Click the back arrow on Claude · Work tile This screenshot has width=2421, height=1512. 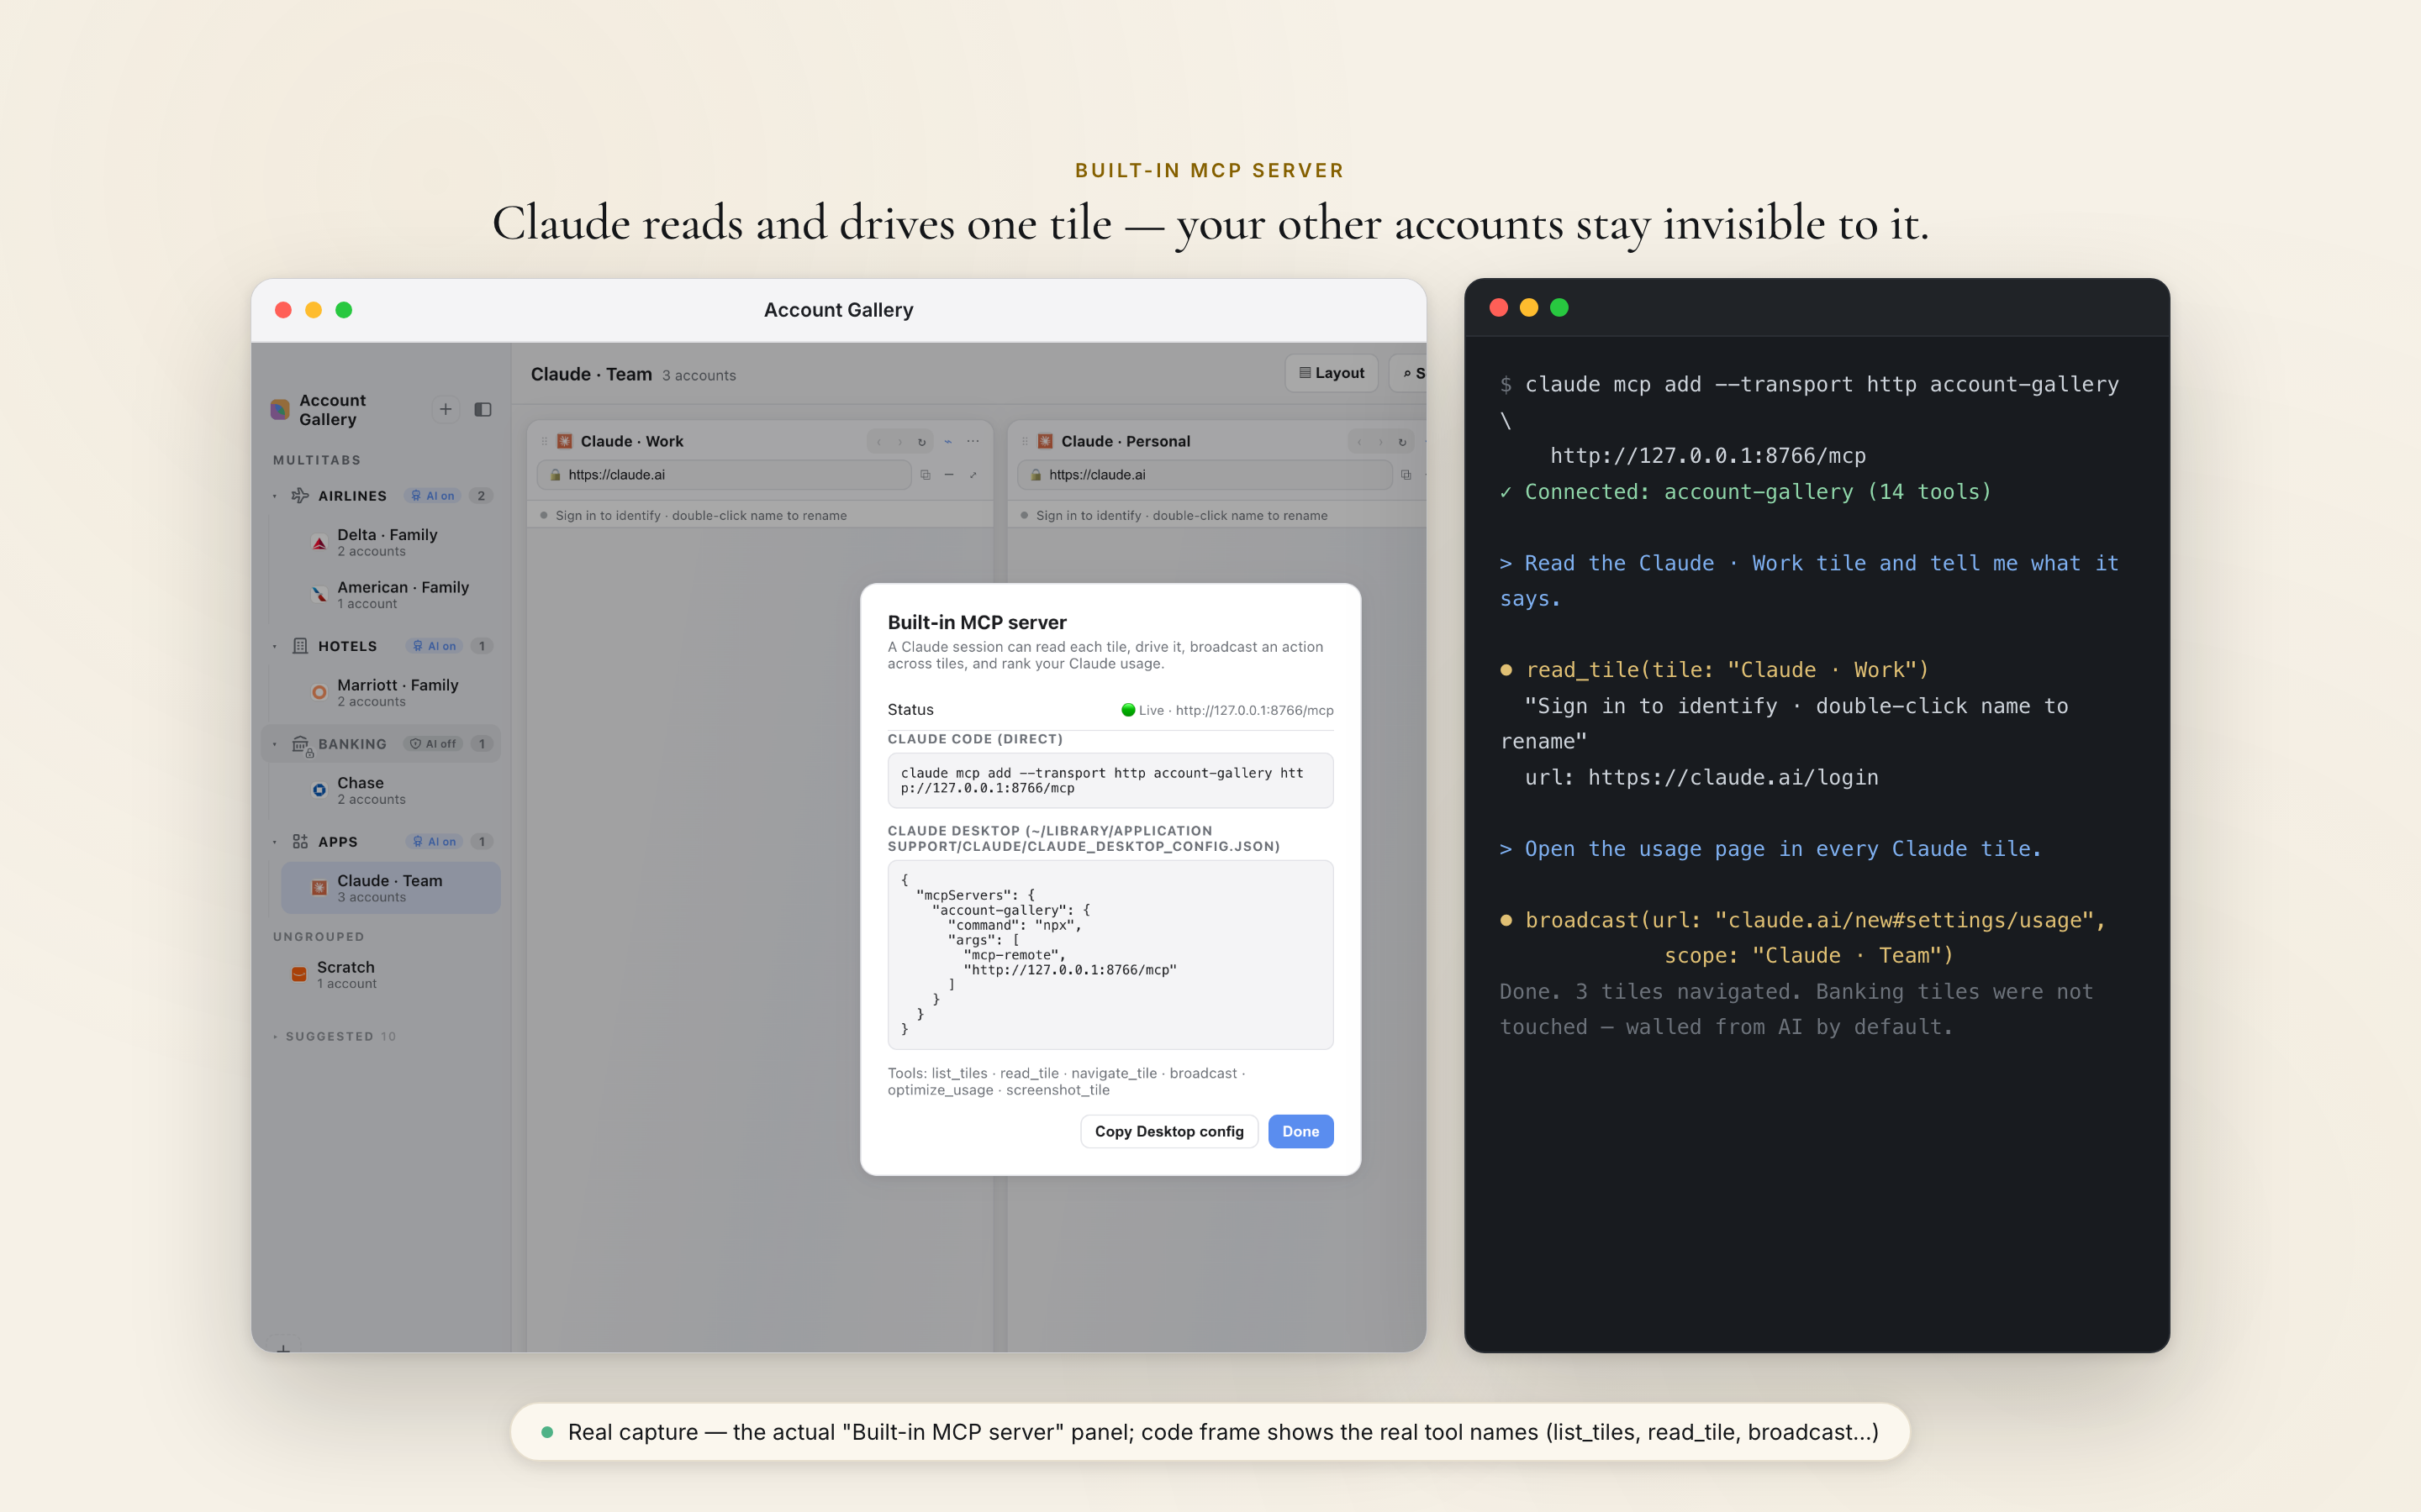tap(879, 441)
